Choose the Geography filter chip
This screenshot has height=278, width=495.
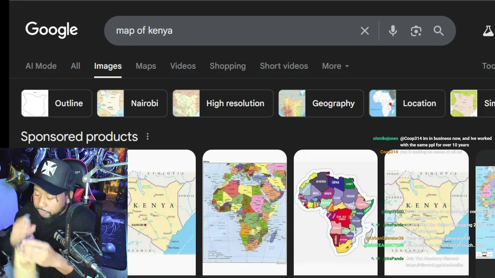321,103
